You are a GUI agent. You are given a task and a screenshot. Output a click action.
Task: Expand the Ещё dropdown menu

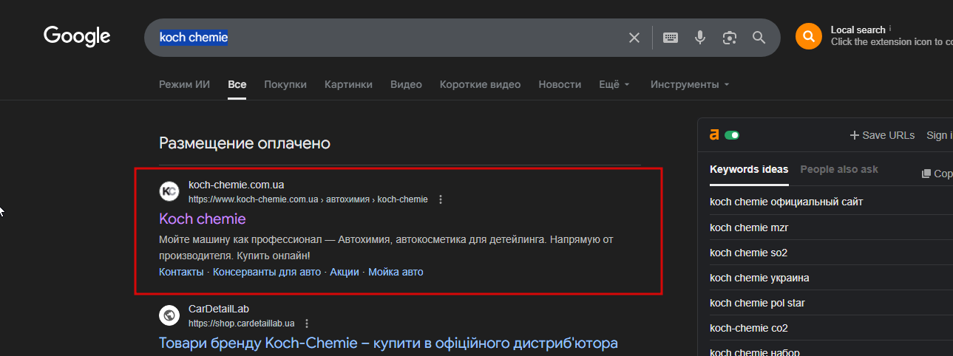(615, 84)
